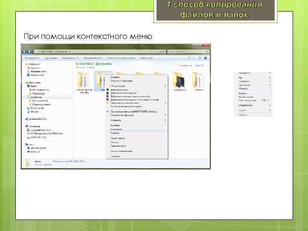
Task: Click inside the Explorer search field
Action: (186, 52)
